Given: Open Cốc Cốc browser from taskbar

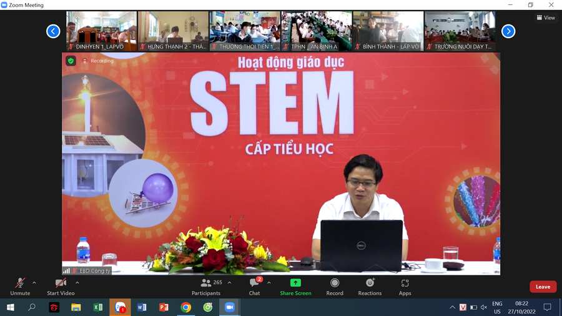Looking at the screenshot, I should (208, 307).
